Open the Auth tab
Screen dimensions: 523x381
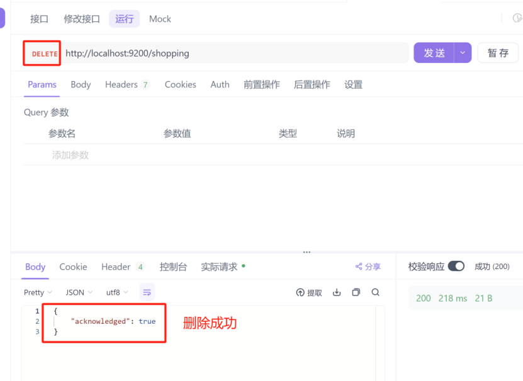pyautogui.click(x=220, y=85)
